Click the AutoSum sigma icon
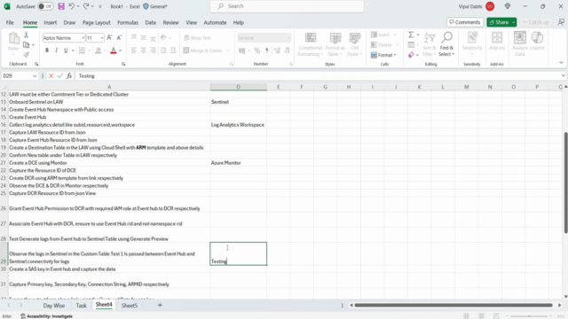Image resolution: width=568 pixels, height=319 pixels. (411, 35)
